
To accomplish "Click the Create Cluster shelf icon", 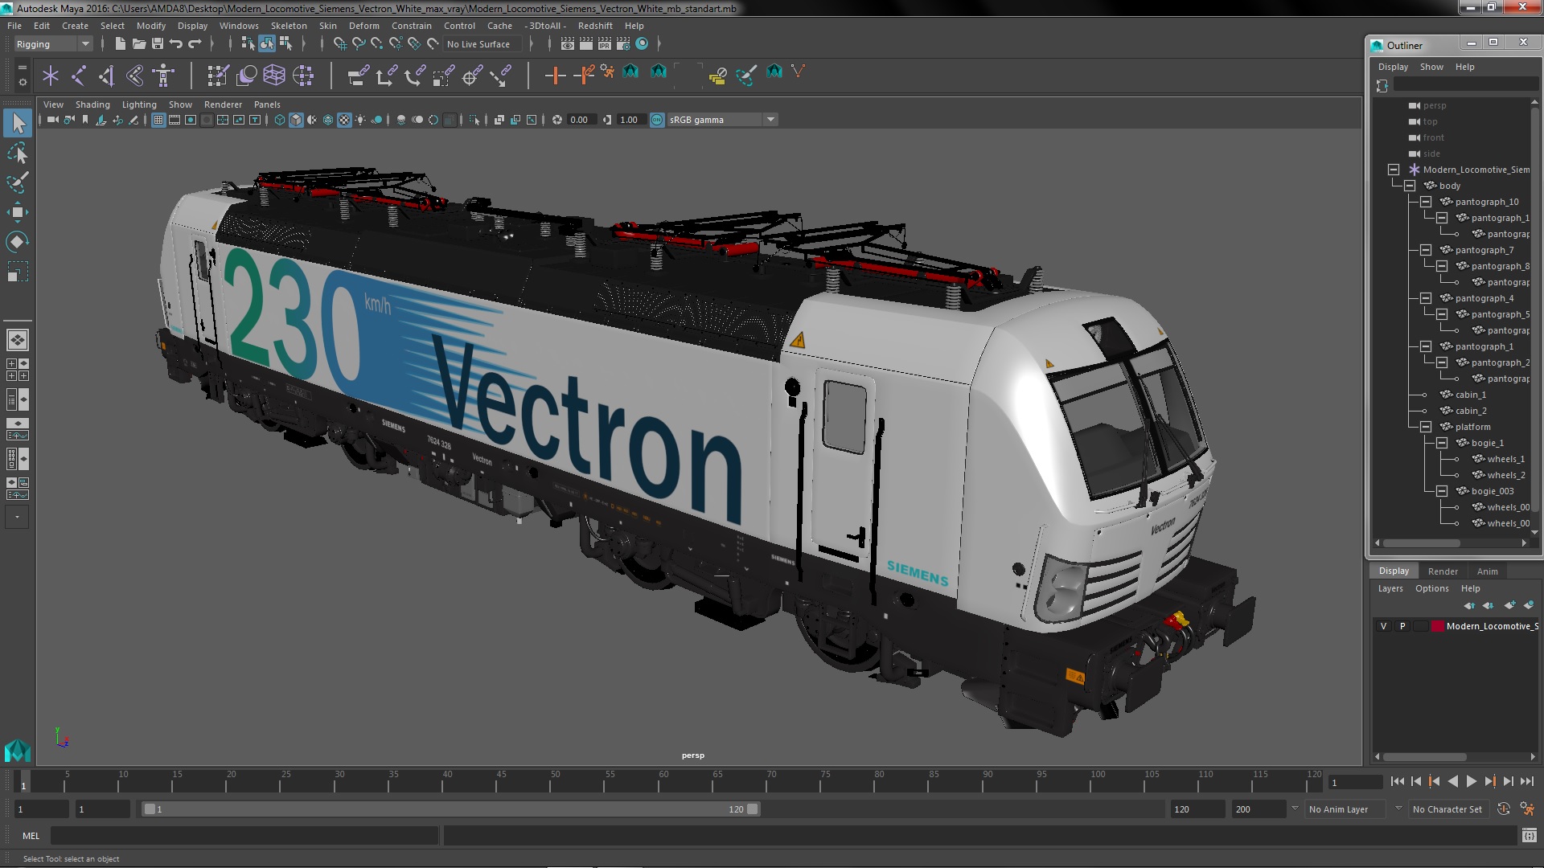I will point(303,76).
